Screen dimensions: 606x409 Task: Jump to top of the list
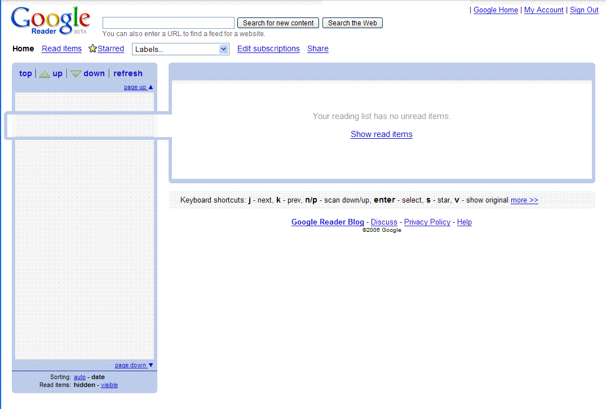pos(25,73)
